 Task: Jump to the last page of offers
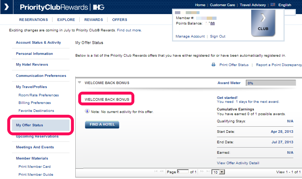(207, 172)
